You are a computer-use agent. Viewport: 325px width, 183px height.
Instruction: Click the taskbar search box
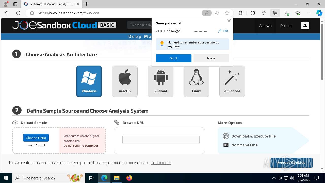[x=49, y=178]
